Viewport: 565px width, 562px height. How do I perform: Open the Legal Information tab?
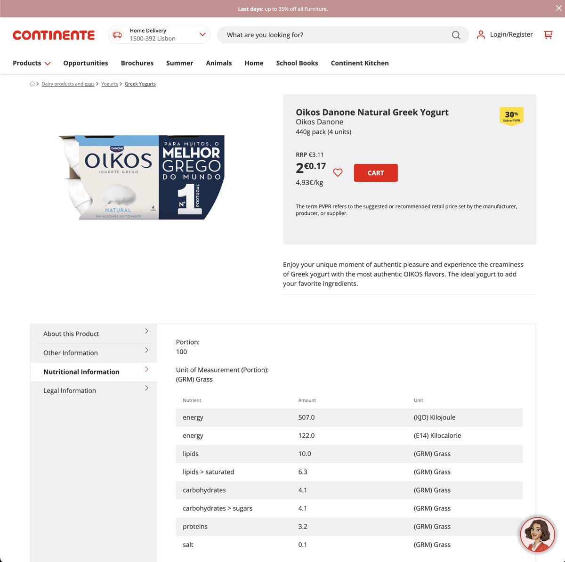pyautogui.click(x=94, y=391)
